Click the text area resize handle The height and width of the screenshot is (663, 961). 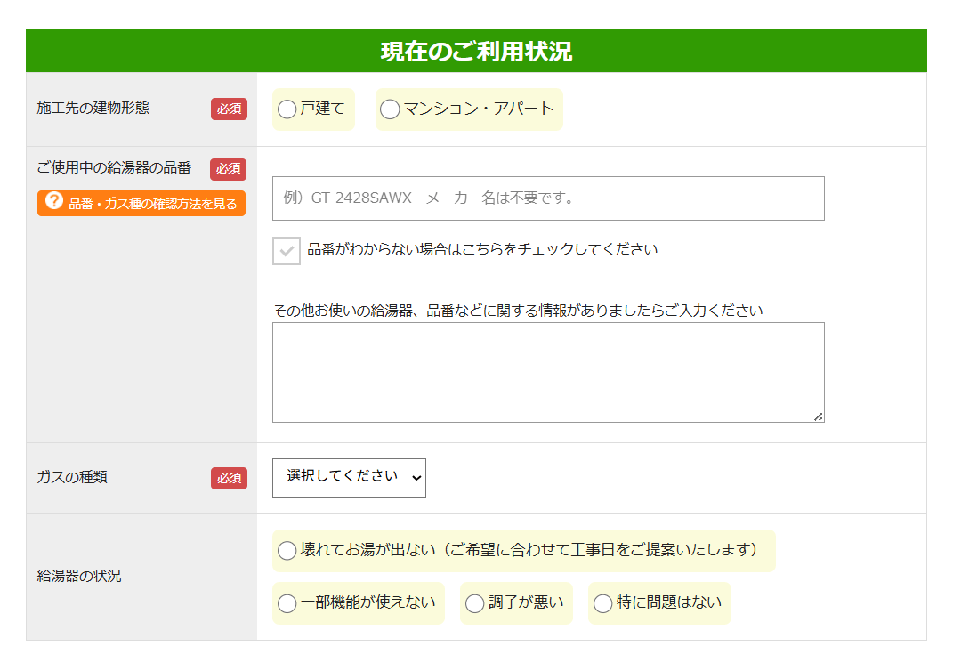[x=818, y=416]
